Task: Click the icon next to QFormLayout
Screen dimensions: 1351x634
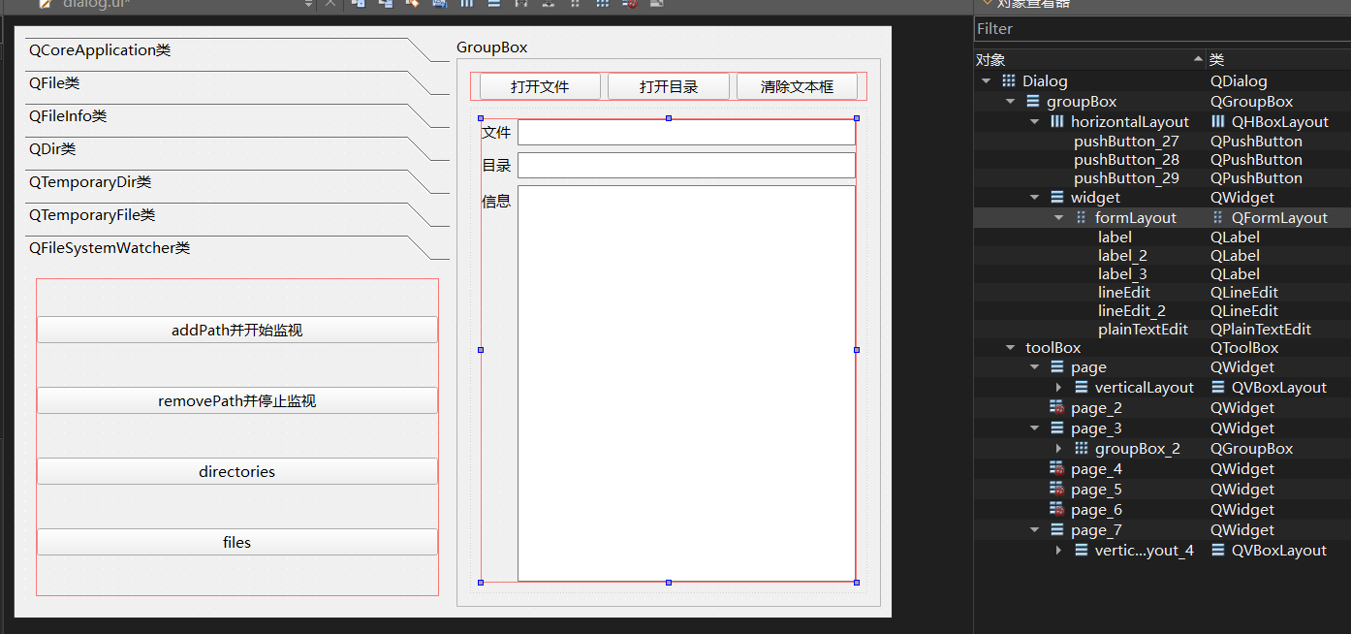Action: click(1218, 218)
